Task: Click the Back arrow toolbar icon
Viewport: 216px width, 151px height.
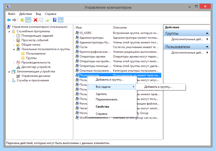Action: [x=9, y=20]
